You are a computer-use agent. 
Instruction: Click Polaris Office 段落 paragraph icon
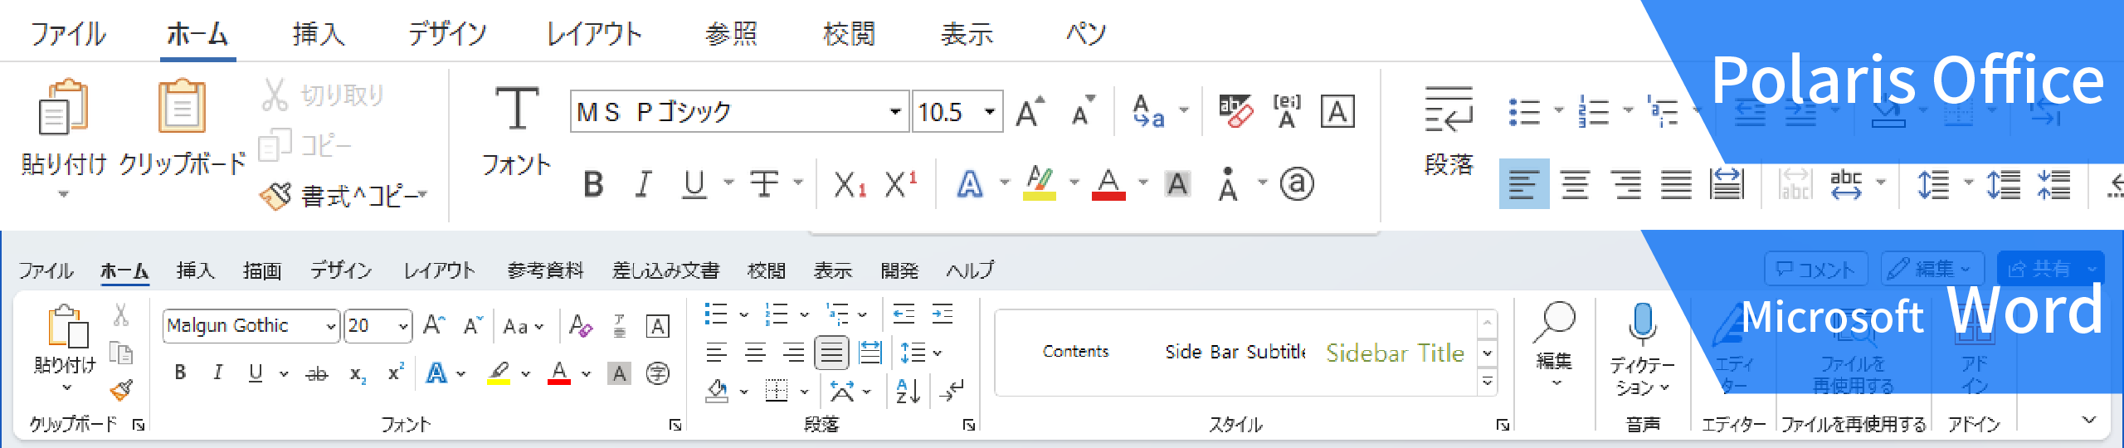point(1449,110)
